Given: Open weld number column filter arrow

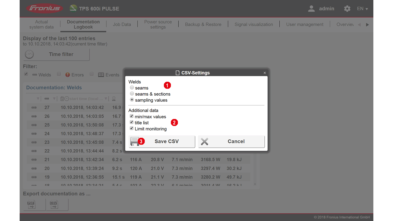Looking at the screenshot, I should (54, 99).
